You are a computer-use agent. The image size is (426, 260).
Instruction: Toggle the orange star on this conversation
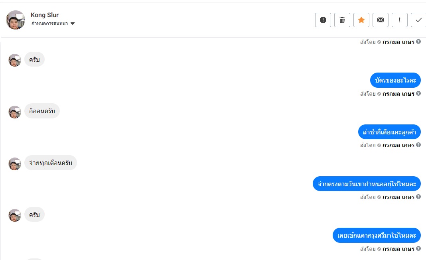[361, 20]
